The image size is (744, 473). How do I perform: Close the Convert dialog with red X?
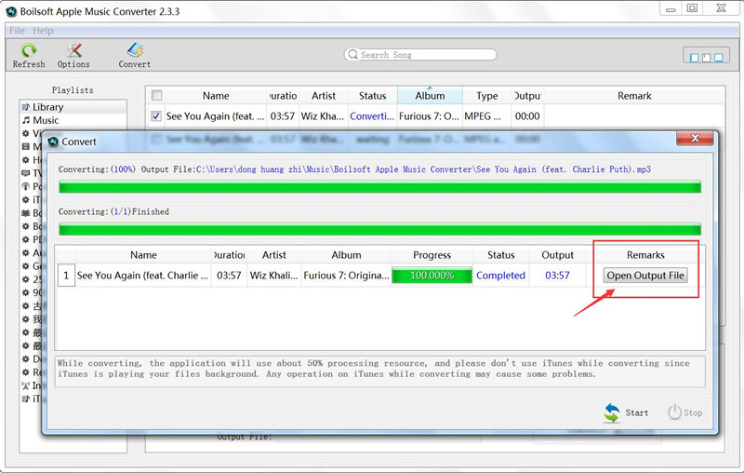point(695,138)
